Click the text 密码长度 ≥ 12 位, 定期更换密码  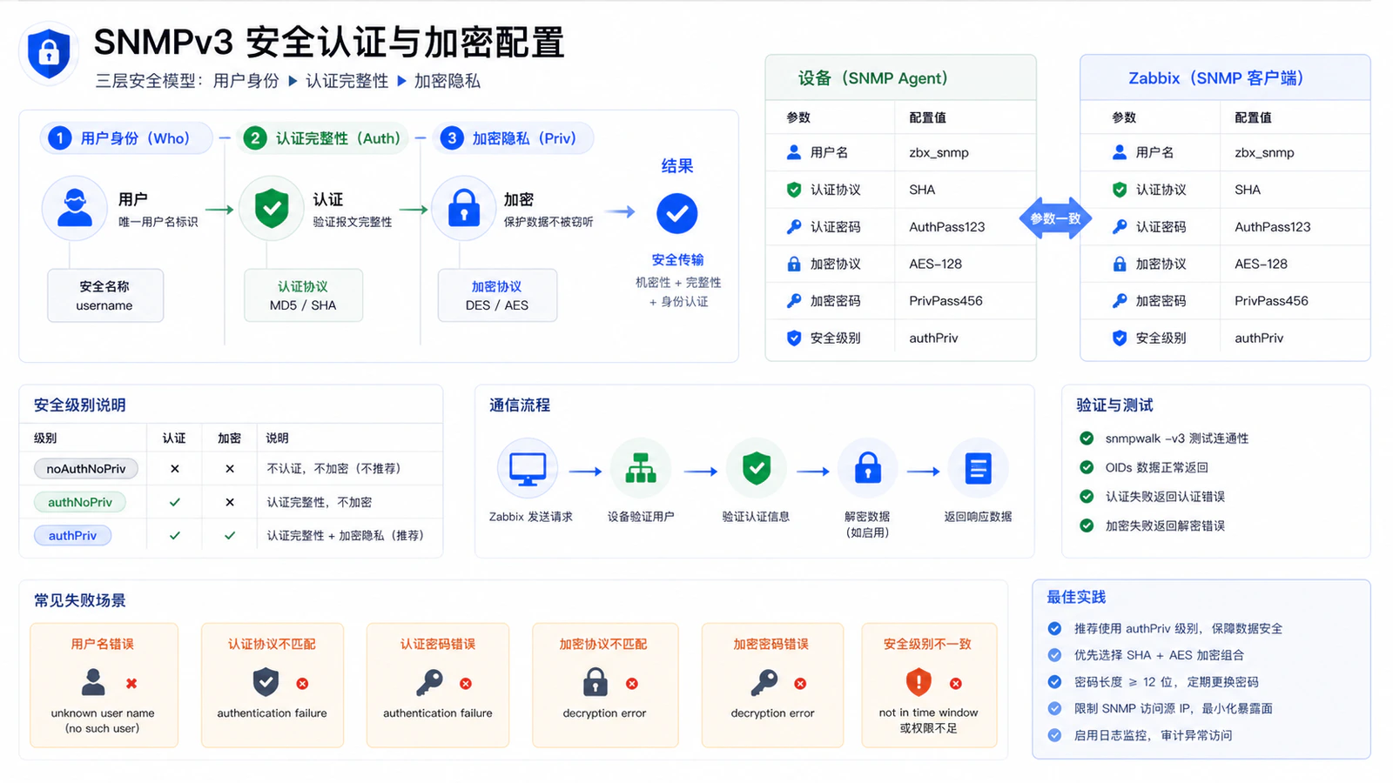tap(1166, 682)
